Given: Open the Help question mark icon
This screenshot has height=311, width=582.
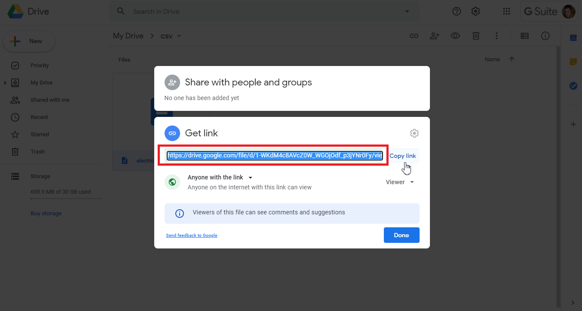Looking at the screenshot, I should pyautogui.click(x=457, y=12).
